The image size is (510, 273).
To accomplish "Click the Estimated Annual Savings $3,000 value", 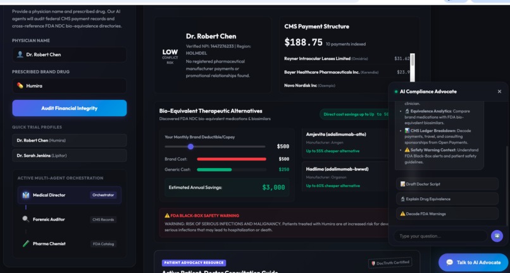I will tap(273, 187).
